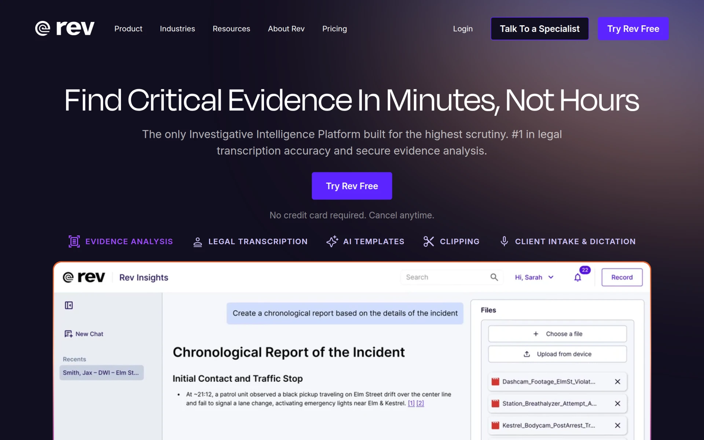This screenshot has height=440, width=704.
Task: Click the search magnifier icon
Action: tap(494, 277)
